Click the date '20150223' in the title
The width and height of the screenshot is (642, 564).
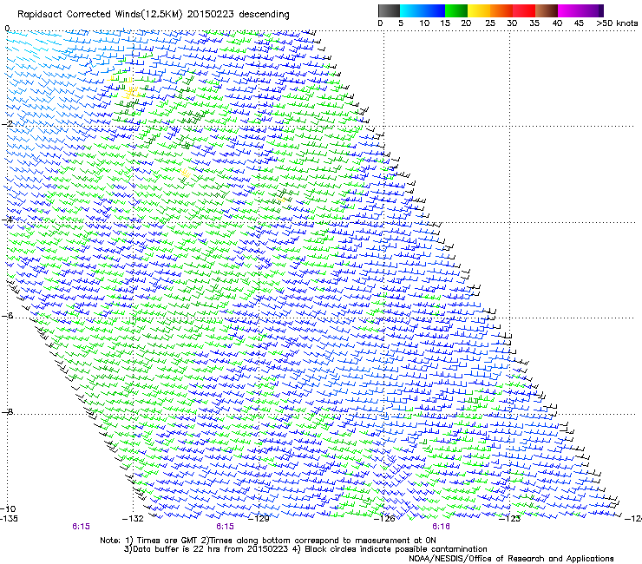pos(211,14)
